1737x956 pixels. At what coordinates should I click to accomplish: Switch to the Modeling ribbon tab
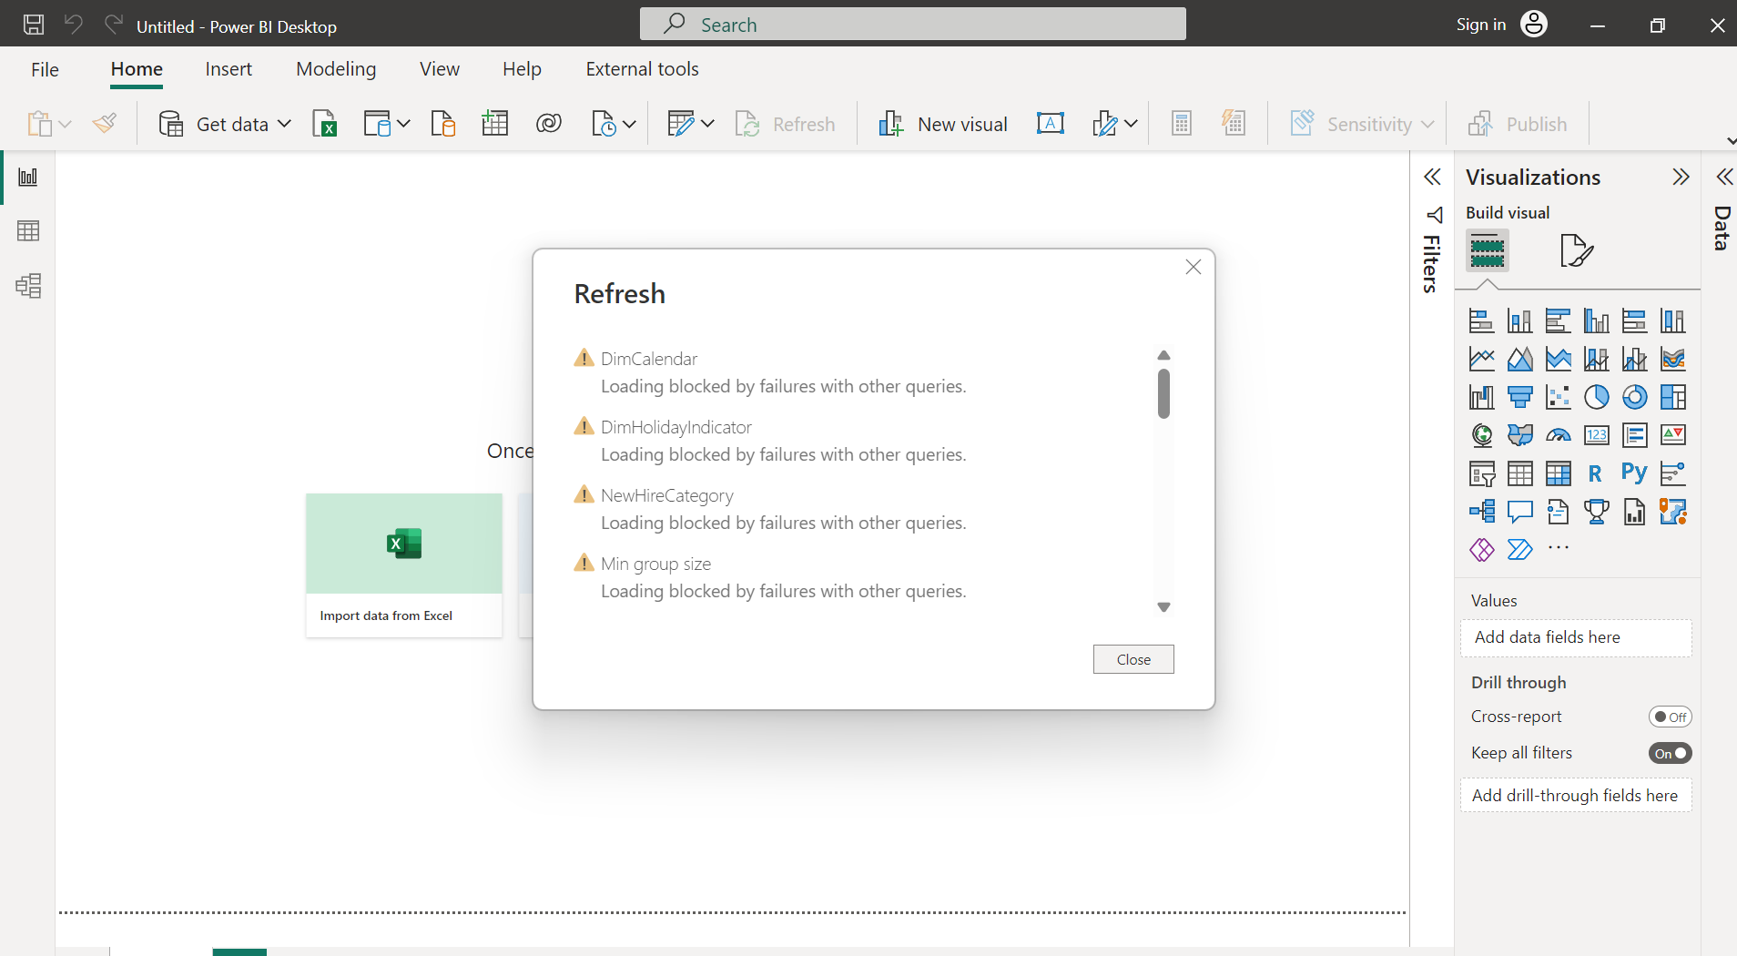(x=336, y=68)
